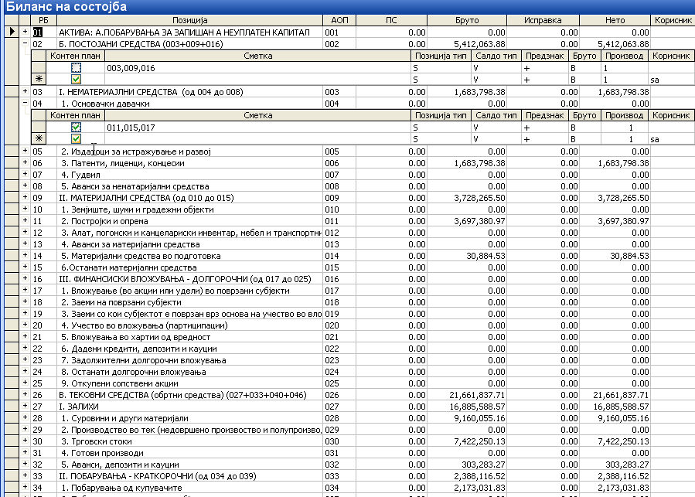Click current record arrow selector for row 01
The height and width of the screenshot is (497, 695).
coord(12,32)
